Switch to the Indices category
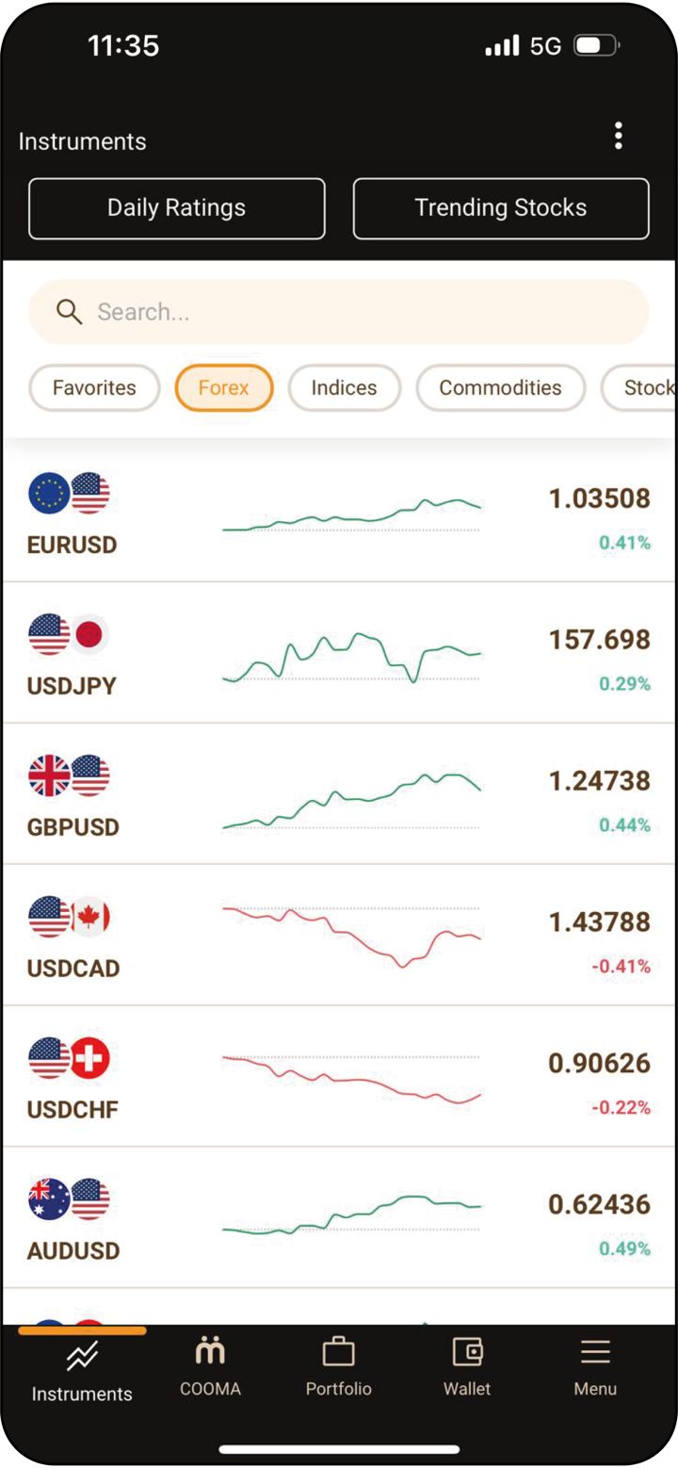 tap(344, 388)
